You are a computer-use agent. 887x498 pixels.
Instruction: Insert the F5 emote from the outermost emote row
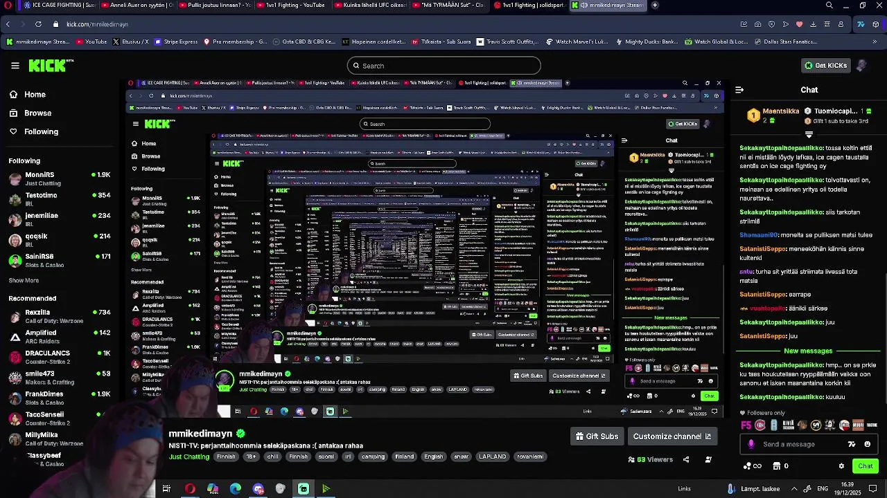(x=746, y=425)
